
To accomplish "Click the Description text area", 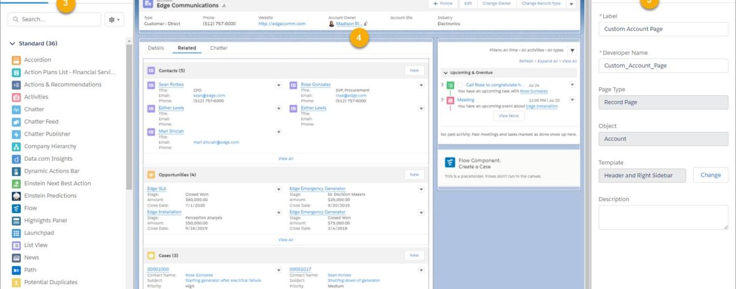I will 663,217.
